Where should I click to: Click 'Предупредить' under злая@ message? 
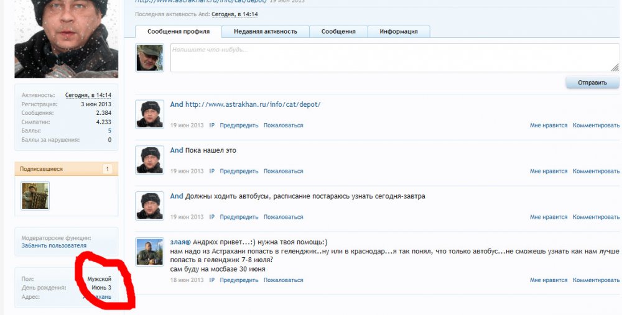tap(239, 280)
